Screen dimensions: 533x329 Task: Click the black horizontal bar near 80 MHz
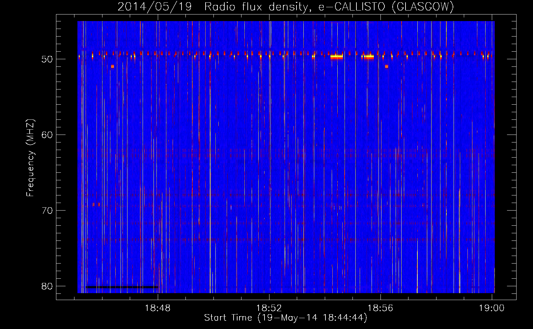(122, 287)
